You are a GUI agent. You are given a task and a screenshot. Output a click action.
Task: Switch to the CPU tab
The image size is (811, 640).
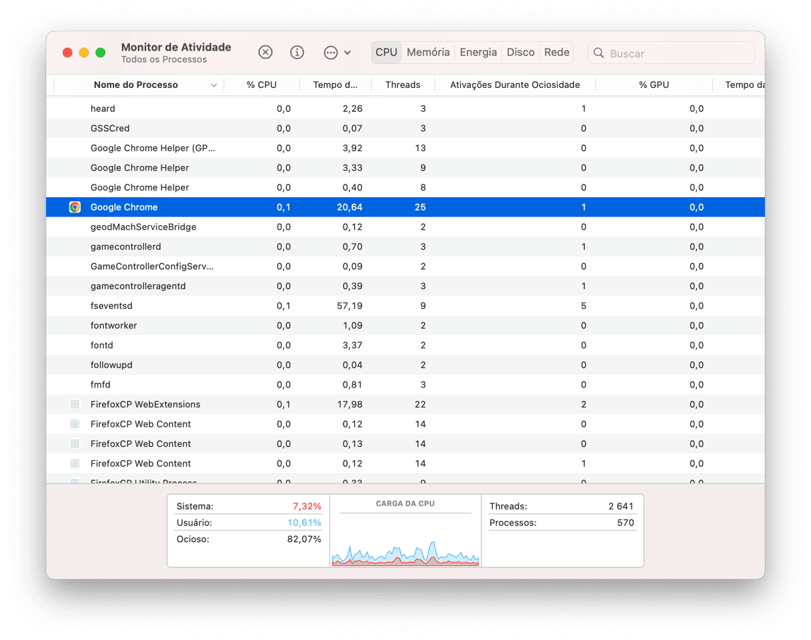[386, 53]
